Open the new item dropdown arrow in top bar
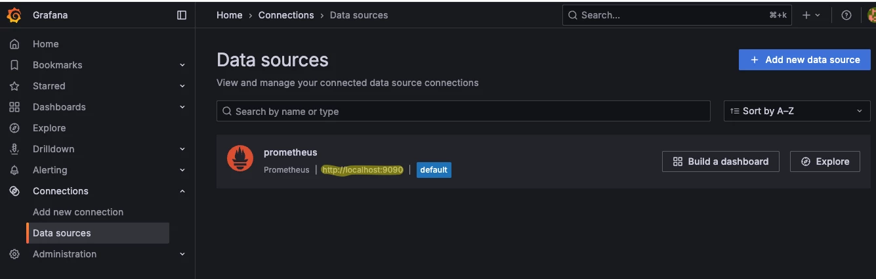This screenshot has height=279, width=876. 818,15
